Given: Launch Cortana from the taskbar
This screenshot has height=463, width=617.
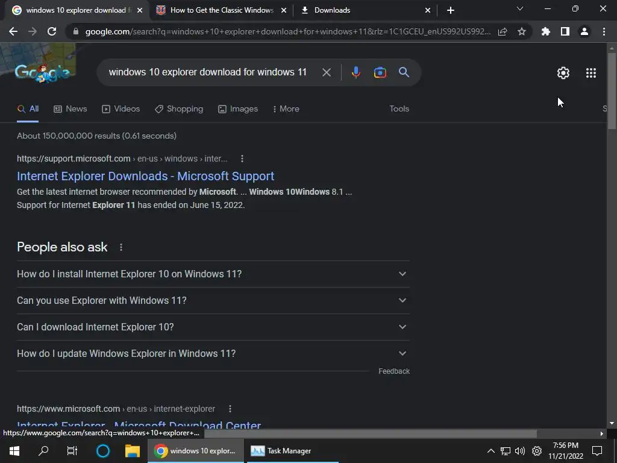Looking at the screenshot, I should pos(103,451).
